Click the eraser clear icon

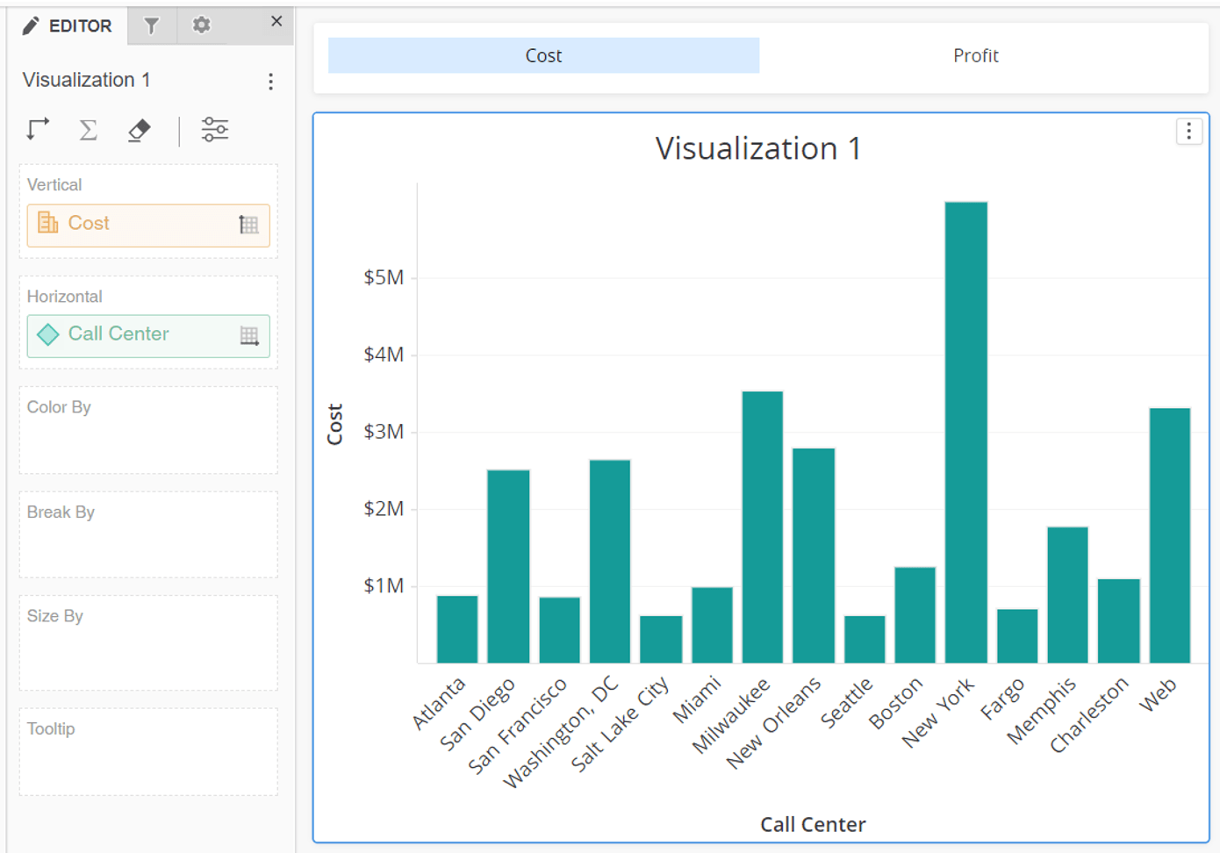[x=139, y=130]
